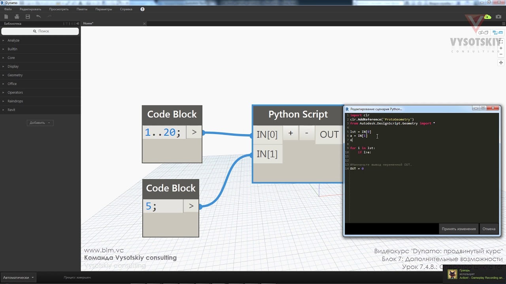Open the Просмотреть menu

[59, 9]
